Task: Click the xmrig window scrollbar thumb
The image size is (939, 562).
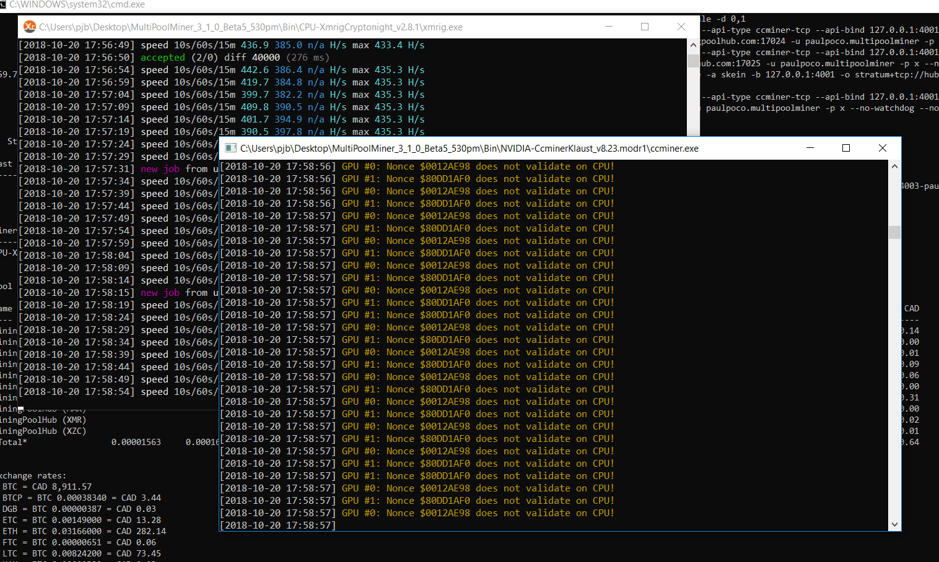Action: (693, 62)
